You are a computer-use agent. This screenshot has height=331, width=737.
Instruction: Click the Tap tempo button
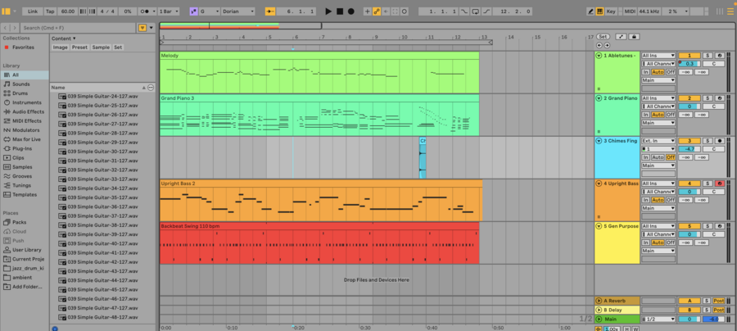pos(50,11)
